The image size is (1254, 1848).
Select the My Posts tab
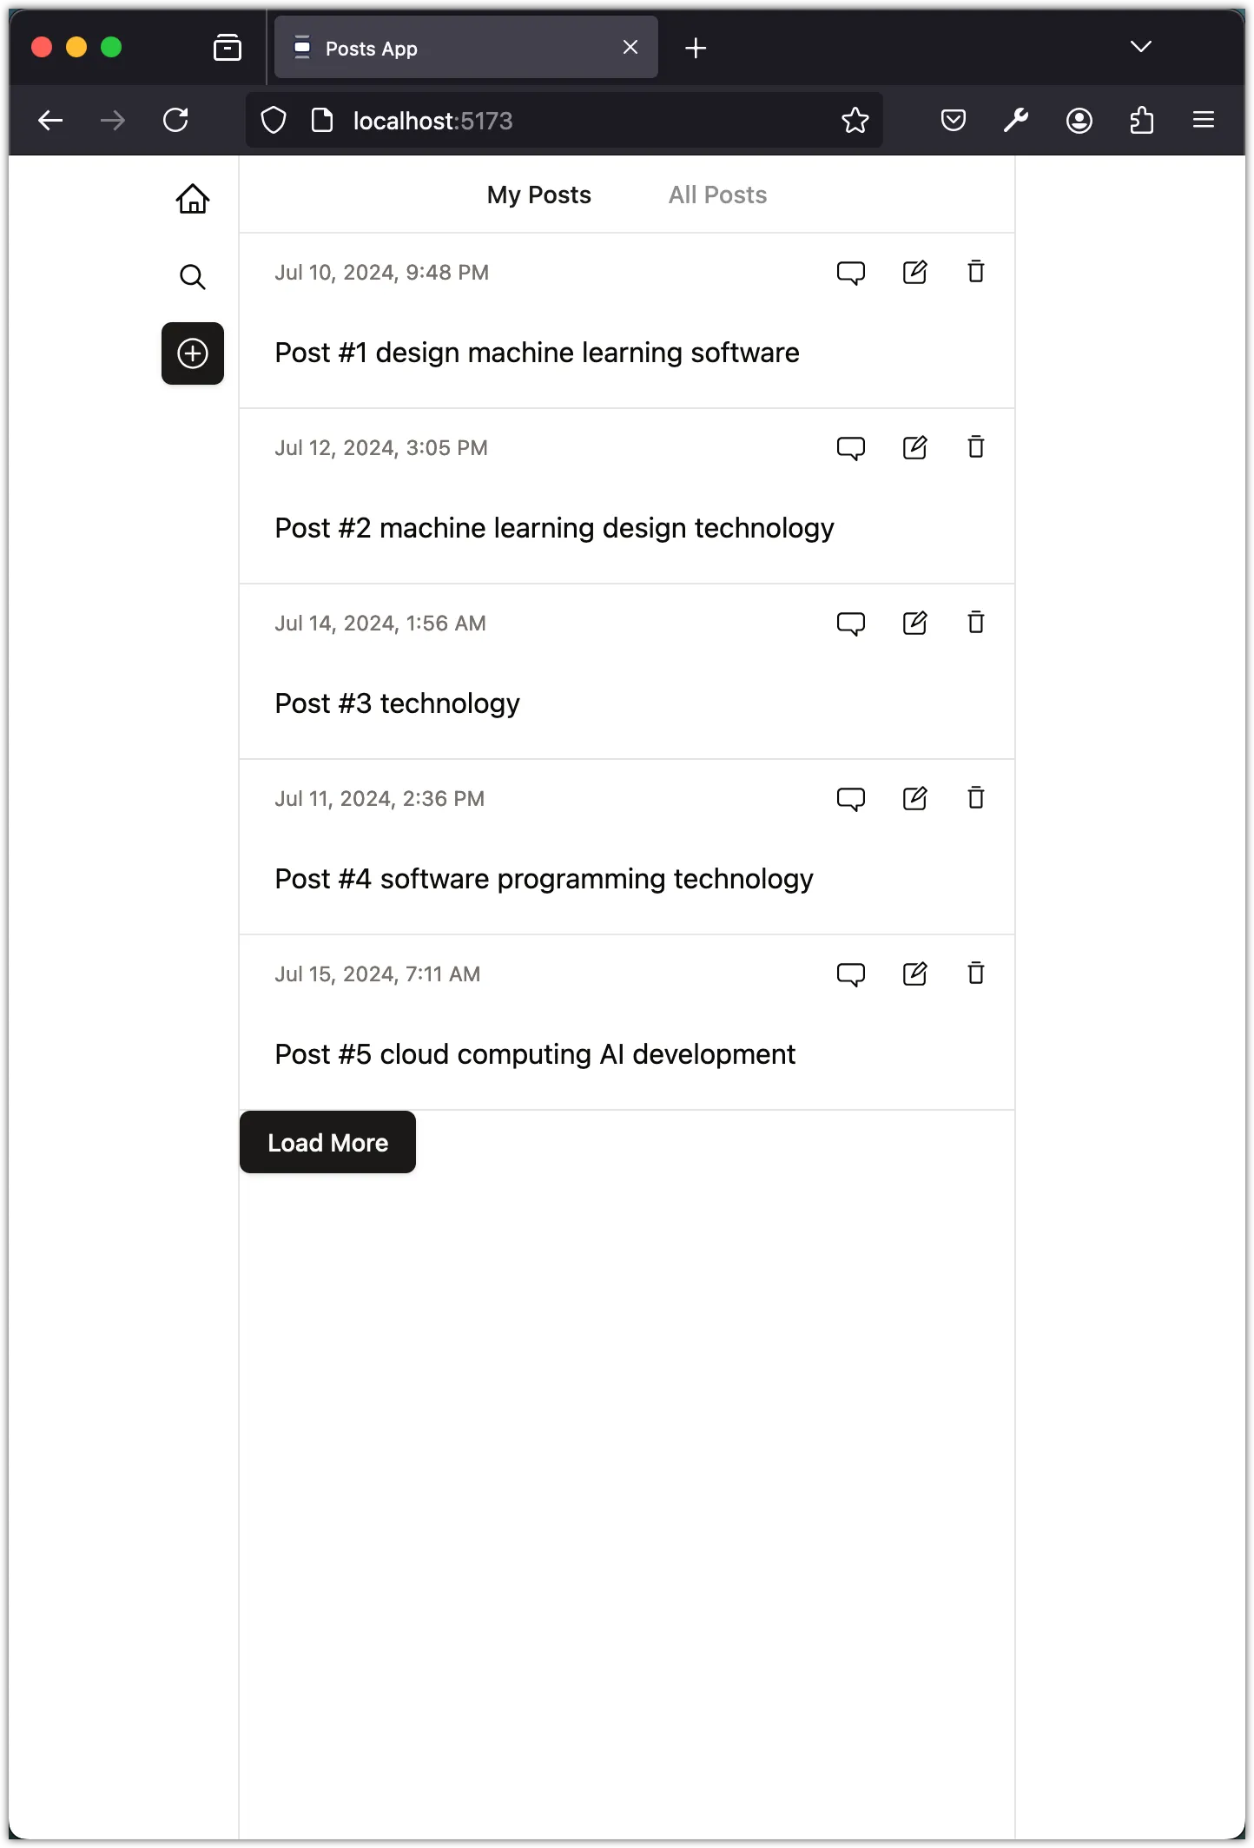538,195
